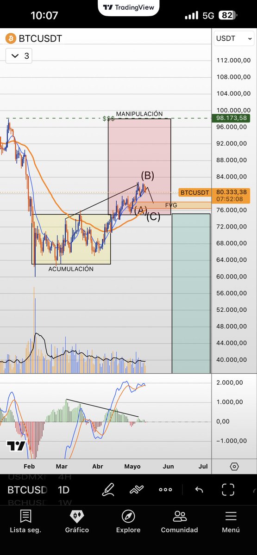Open the Menú tab

(x=231, y=521)
